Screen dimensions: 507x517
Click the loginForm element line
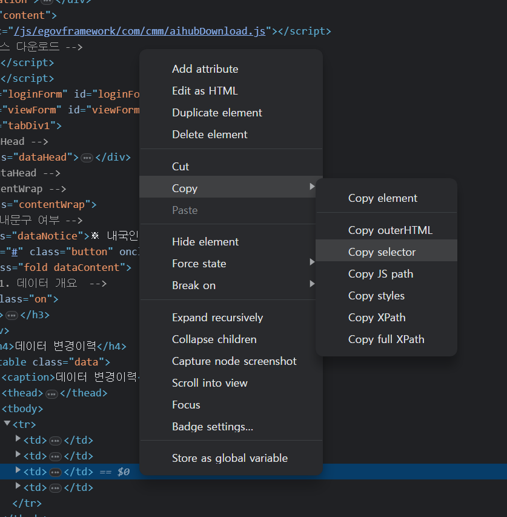70,94
